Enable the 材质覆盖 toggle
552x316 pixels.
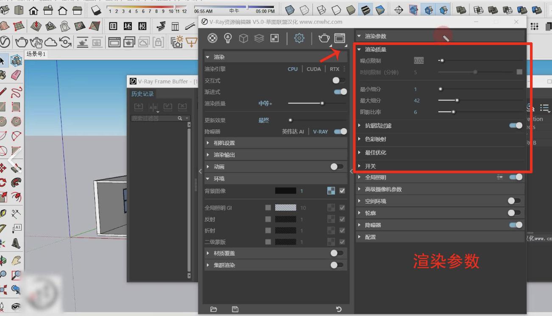tap(337, 253)
